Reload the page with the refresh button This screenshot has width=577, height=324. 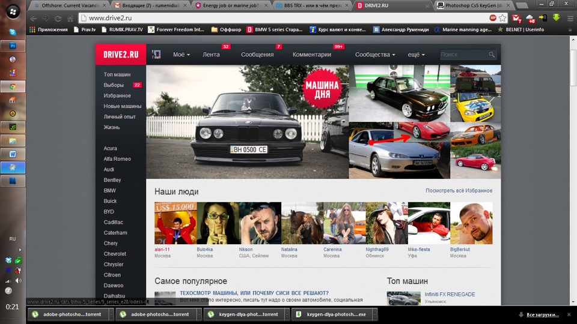[x=58, y=18]
